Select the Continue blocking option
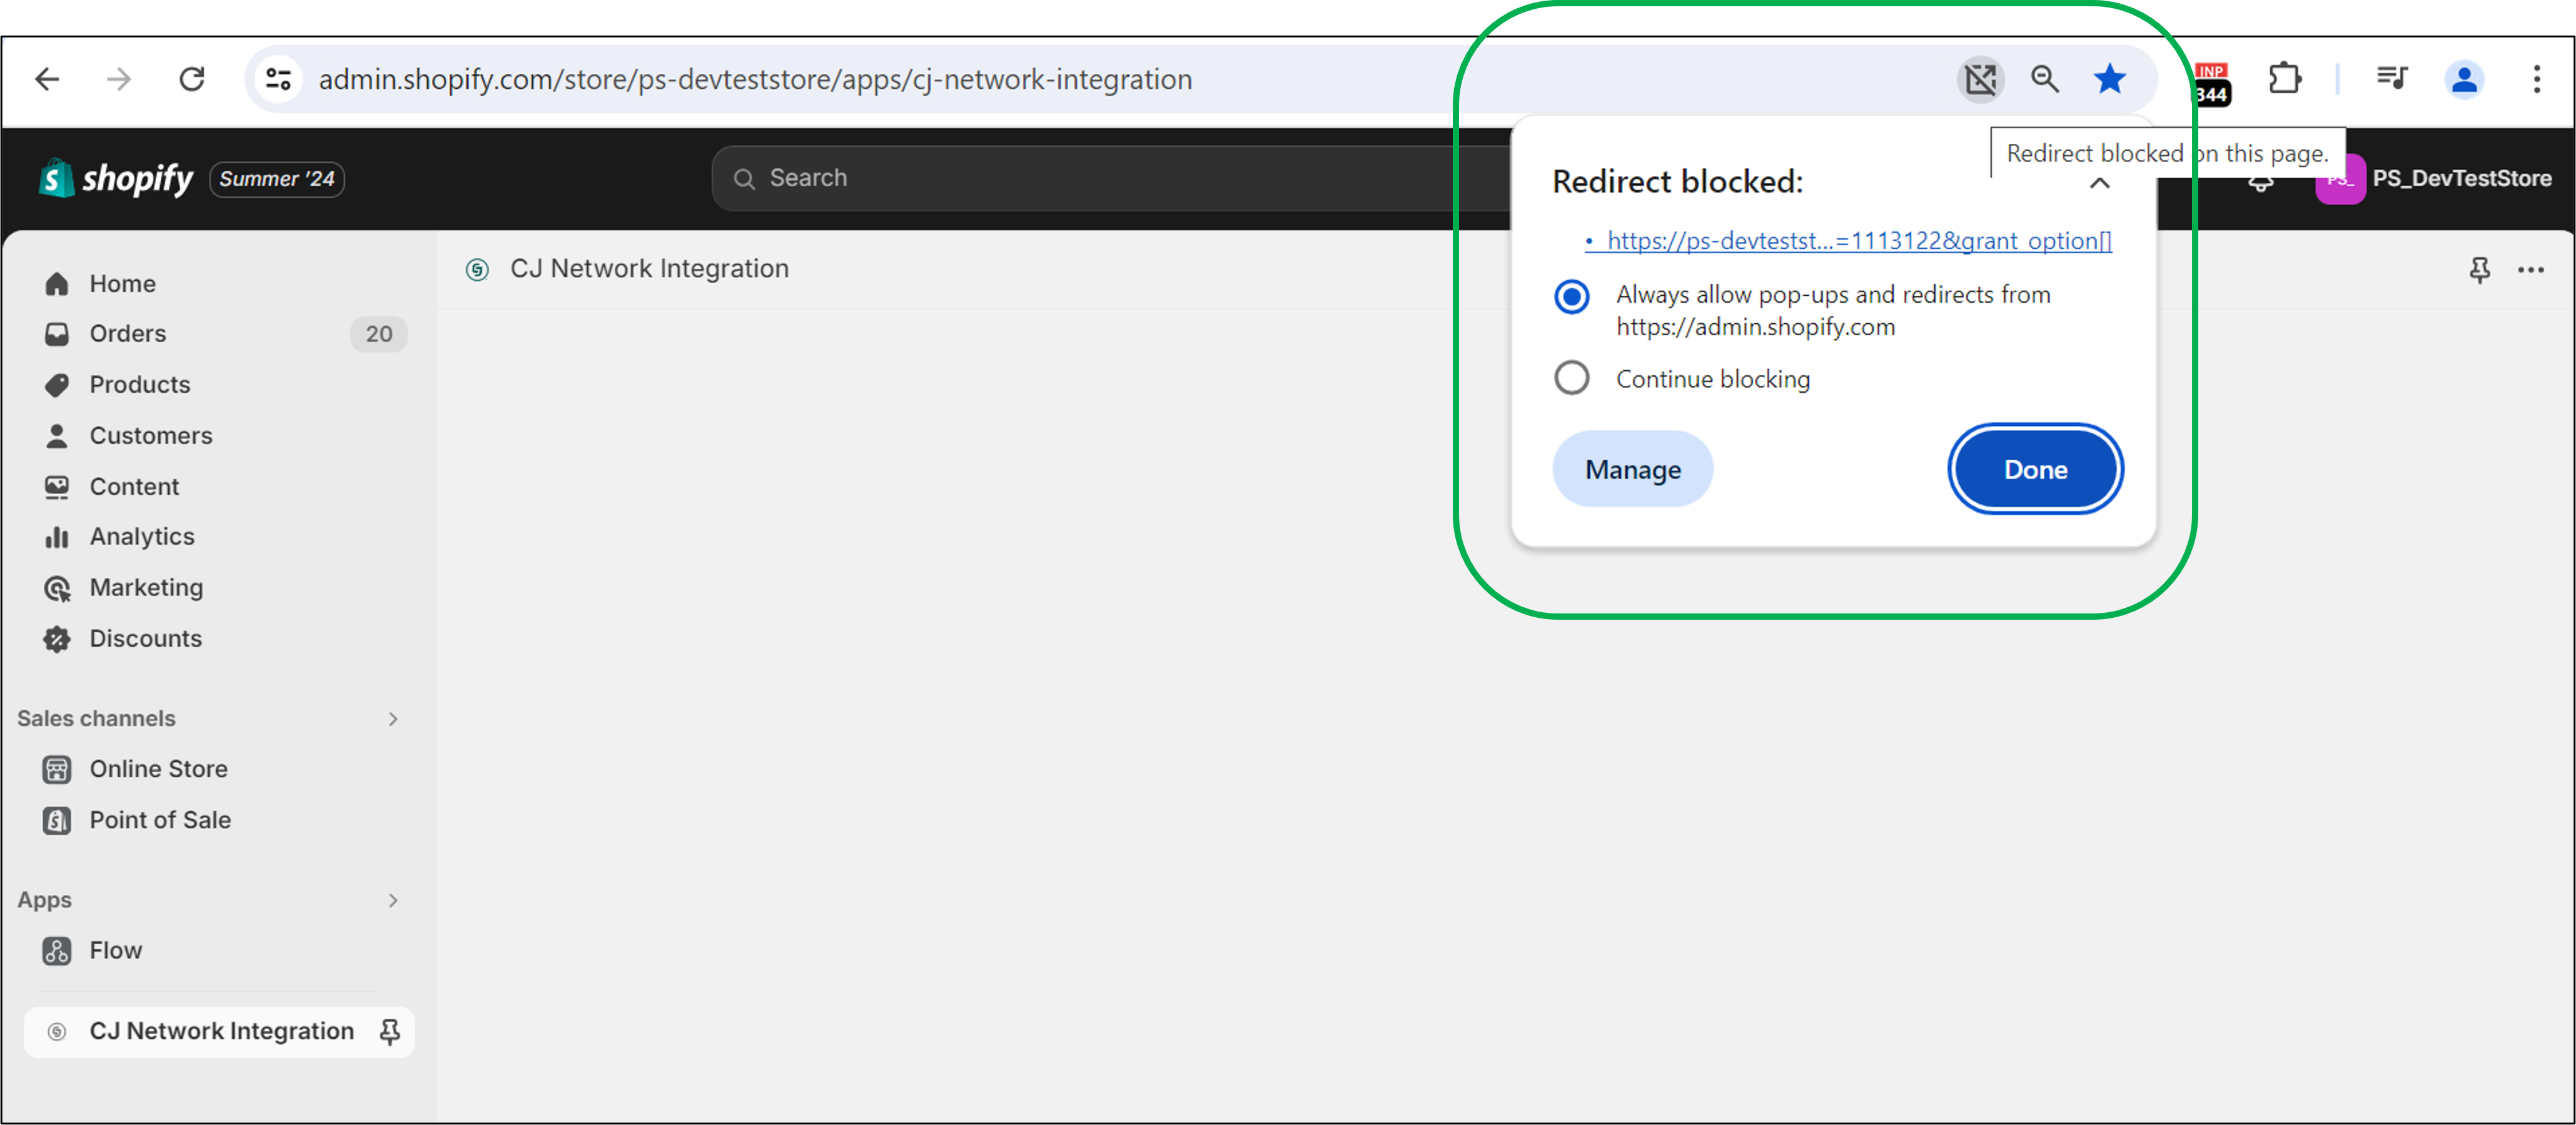2576x1125 pixels. click(1572, 377)
